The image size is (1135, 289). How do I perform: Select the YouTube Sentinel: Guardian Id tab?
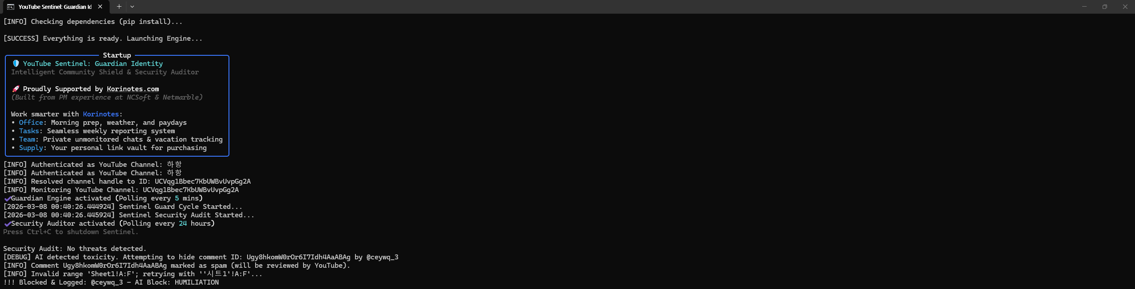click(x=55, y=7)
